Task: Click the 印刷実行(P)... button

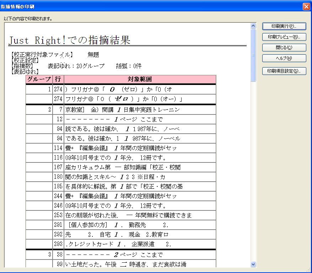Action: [284, 26]
